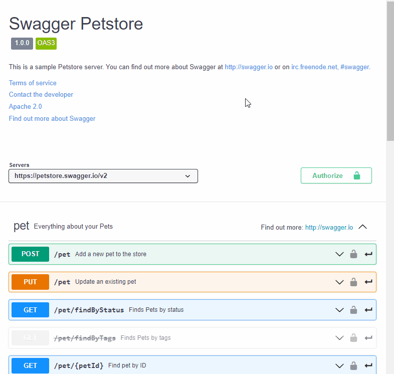Open Terms of service link

[x=33, y=83]
